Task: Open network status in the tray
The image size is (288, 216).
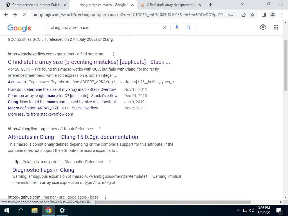Action: coord(245,210)
